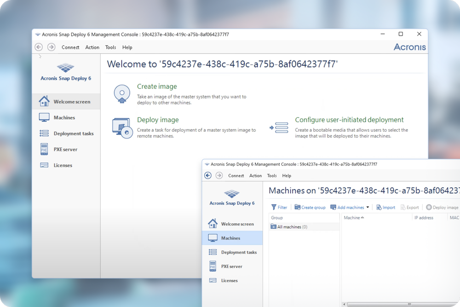Sort by the Machine column header

click(354, 218)
